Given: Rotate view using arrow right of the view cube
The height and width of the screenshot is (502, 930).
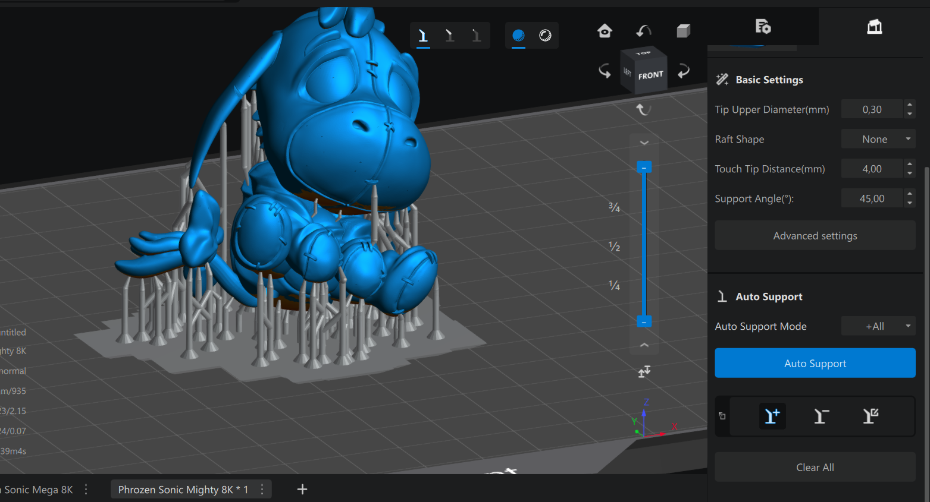Looking at the screenshot, I should click(x=684, y=71).
